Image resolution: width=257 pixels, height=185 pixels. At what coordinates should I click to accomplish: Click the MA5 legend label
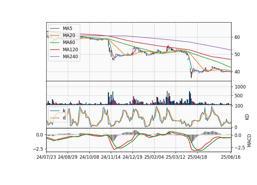(x=67, y=28)
